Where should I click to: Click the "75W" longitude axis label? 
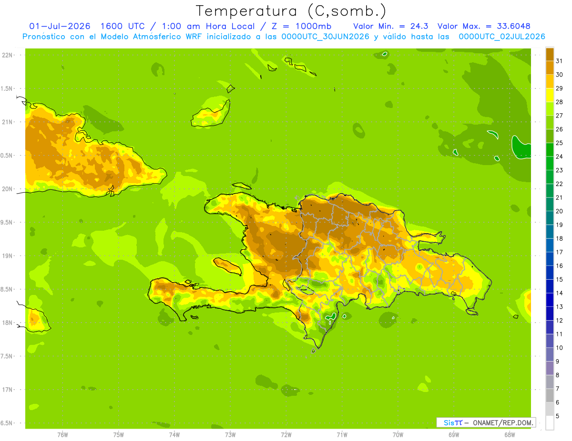click(119, 435)
